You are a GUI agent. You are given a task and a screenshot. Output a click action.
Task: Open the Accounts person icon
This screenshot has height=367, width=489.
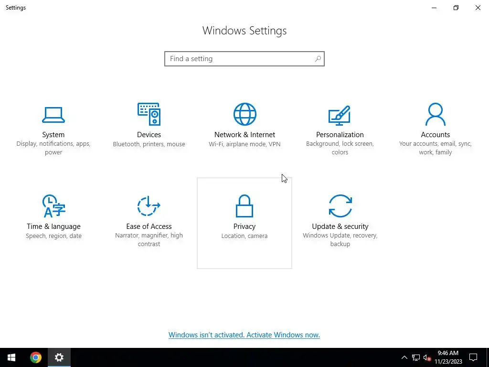pyautogui.click(x=436, y=114)
